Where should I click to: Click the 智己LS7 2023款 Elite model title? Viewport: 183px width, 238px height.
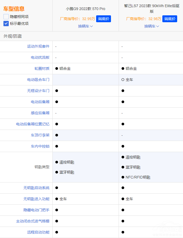[151, 8]
